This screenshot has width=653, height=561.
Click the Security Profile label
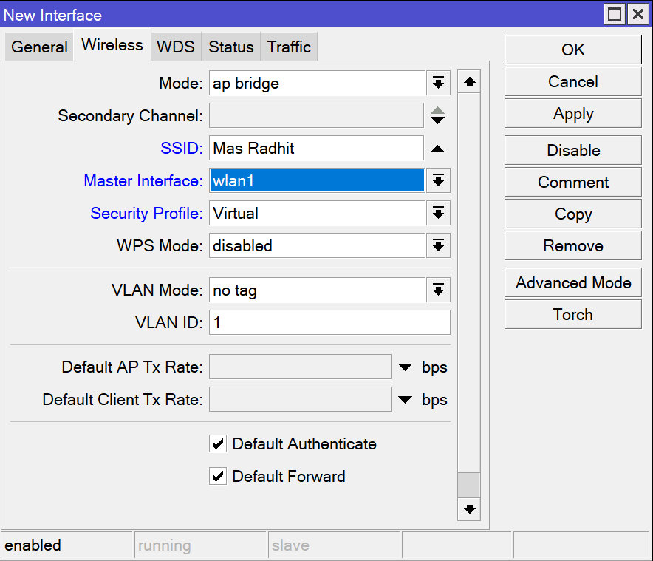[x=146, y=214]
